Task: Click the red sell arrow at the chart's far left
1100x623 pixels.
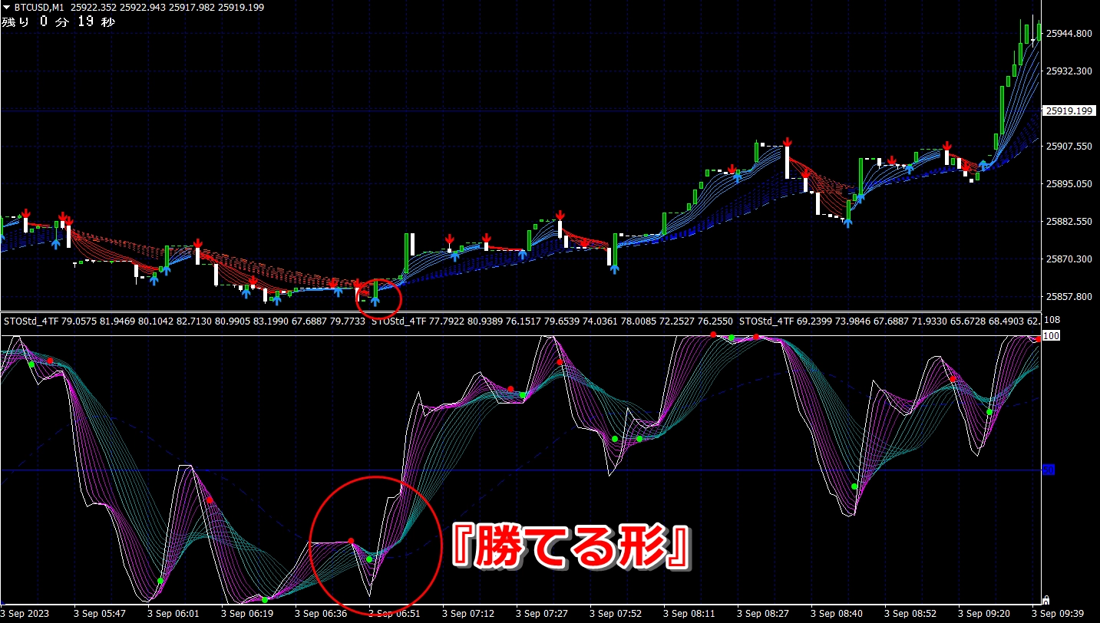Action: point(25,213)
